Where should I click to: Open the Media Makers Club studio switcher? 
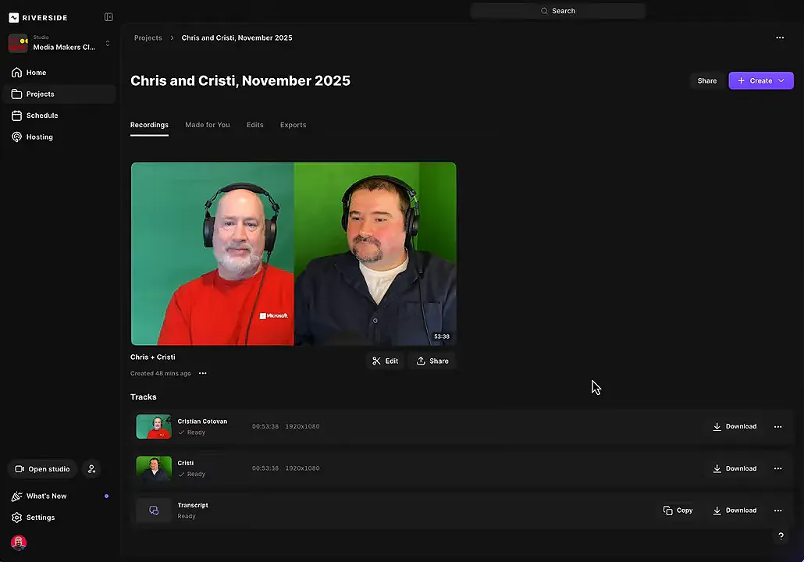(62, 42)
